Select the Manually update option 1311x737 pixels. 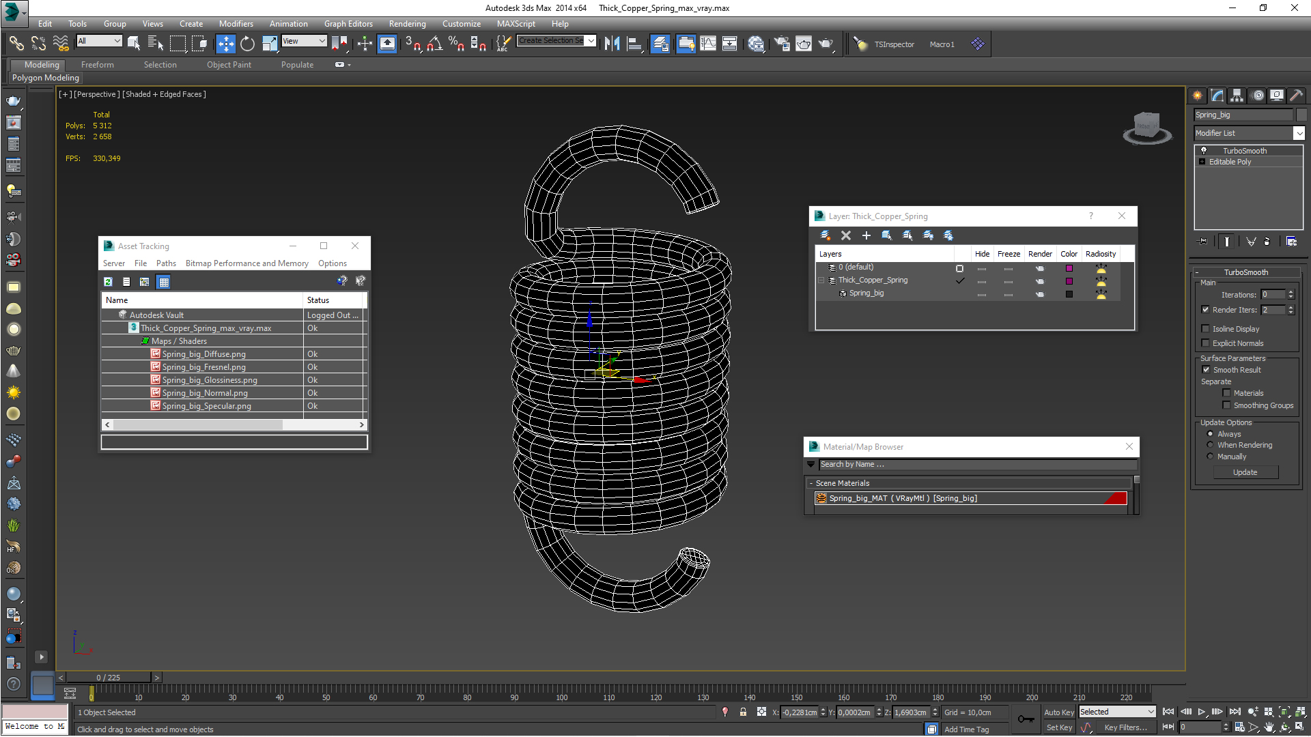(1211, 457)
